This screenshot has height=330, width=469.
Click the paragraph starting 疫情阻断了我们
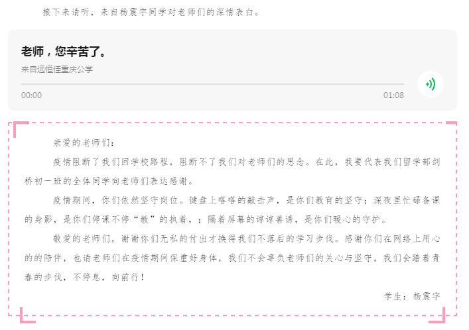click(x=232, y=172)
